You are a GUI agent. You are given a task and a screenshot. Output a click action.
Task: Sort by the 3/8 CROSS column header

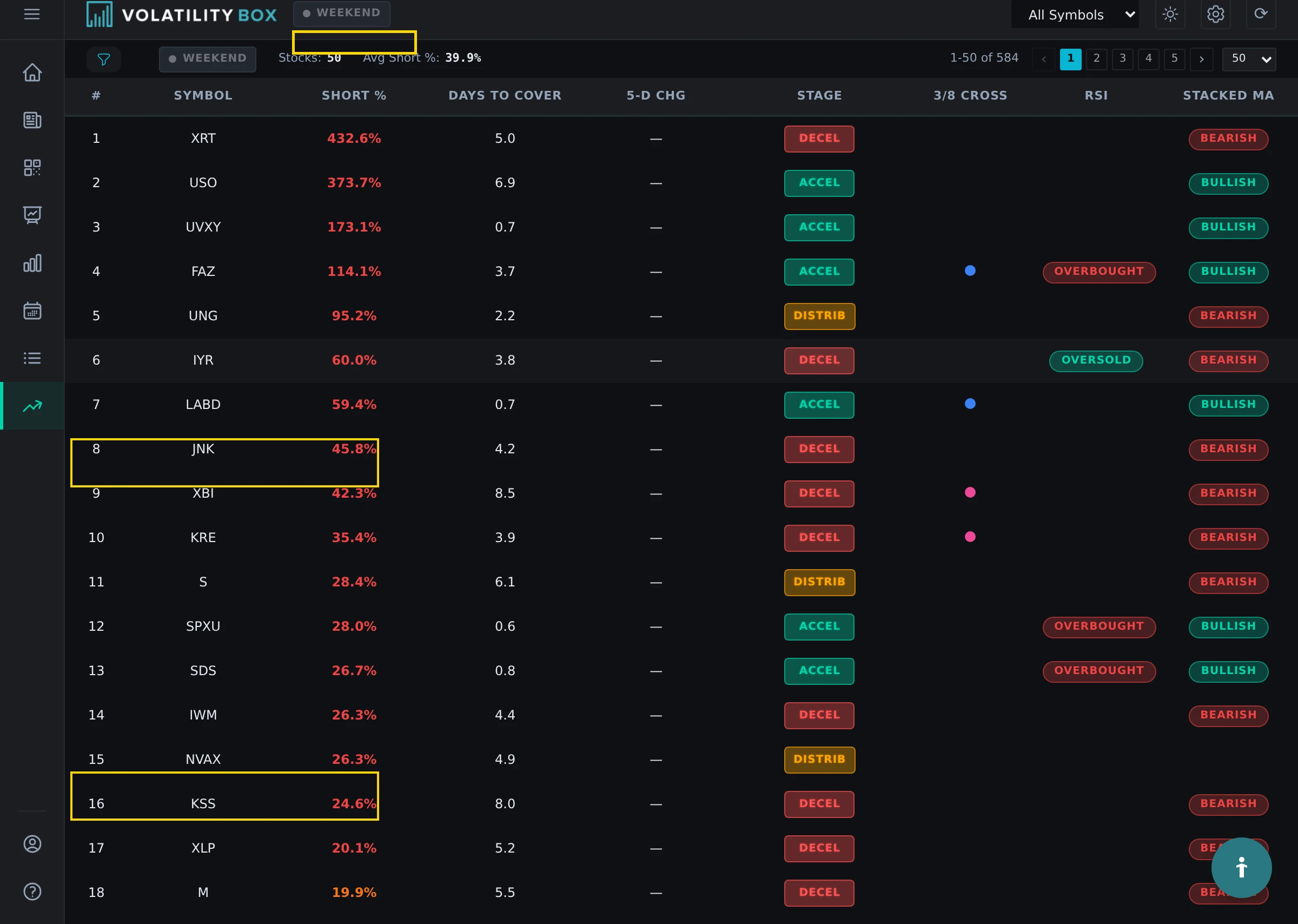point(970,96)
